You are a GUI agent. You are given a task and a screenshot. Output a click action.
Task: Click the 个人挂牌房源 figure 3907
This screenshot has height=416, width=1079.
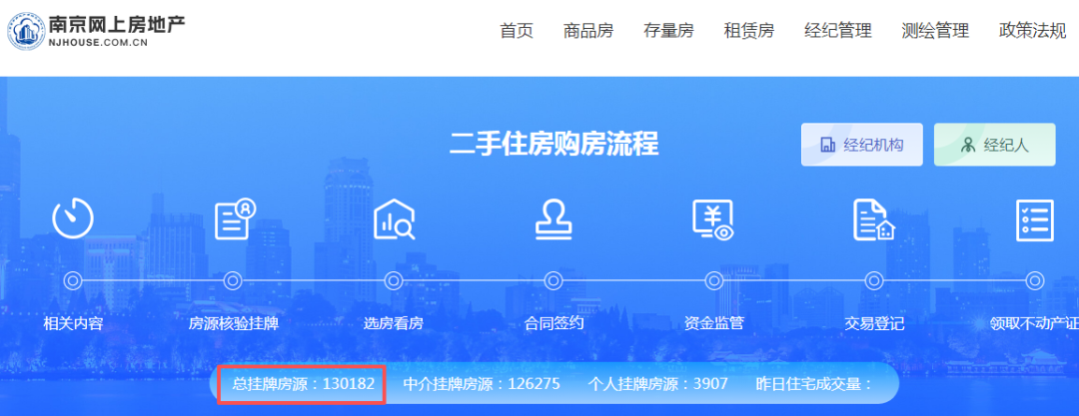tap(710, 384)
